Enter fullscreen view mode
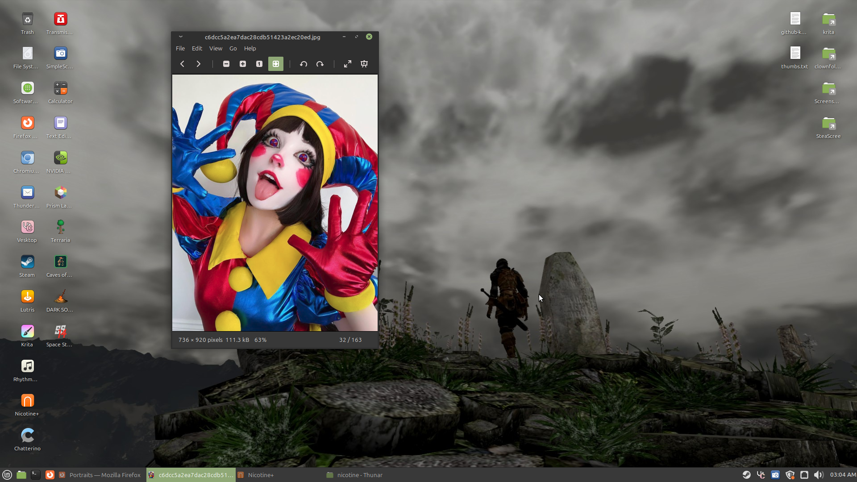Viewport: 857px width, 482px height. 348,64
